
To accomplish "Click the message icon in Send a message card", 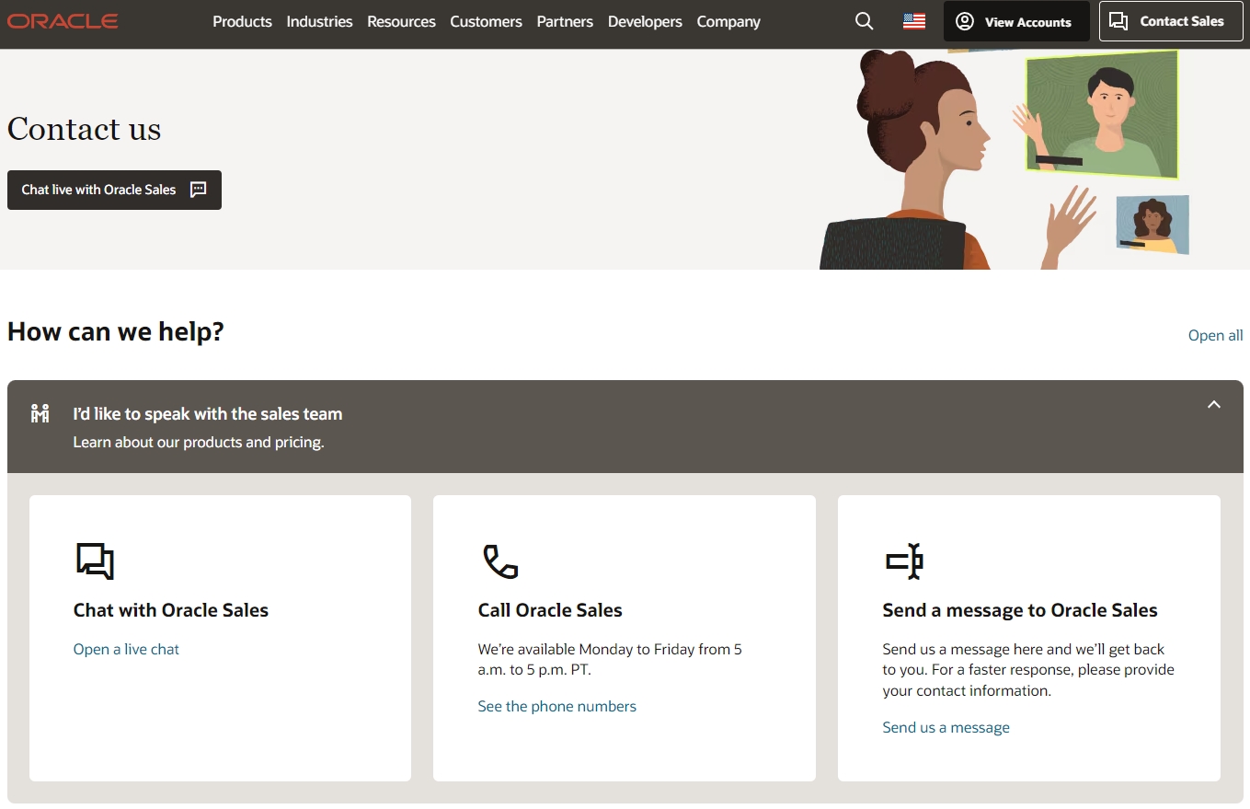I will (904, 561).
